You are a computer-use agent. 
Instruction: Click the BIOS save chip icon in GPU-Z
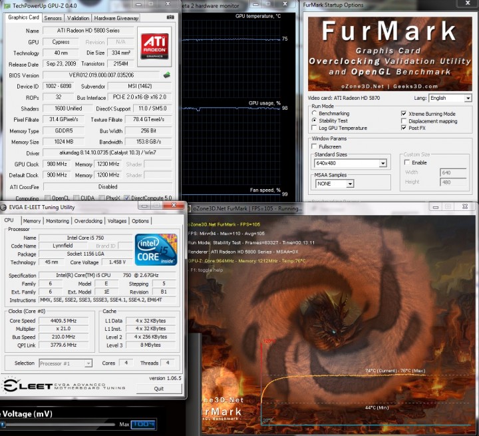[x=167, y=75]
